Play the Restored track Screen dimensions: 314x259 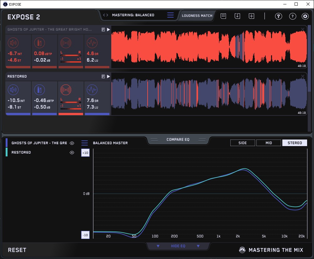(108, 76)
